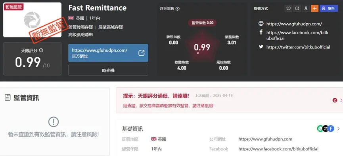Click the info icon next to 天眼評分
This screenshot has width=343, height=156.
(x=41, y=50)
